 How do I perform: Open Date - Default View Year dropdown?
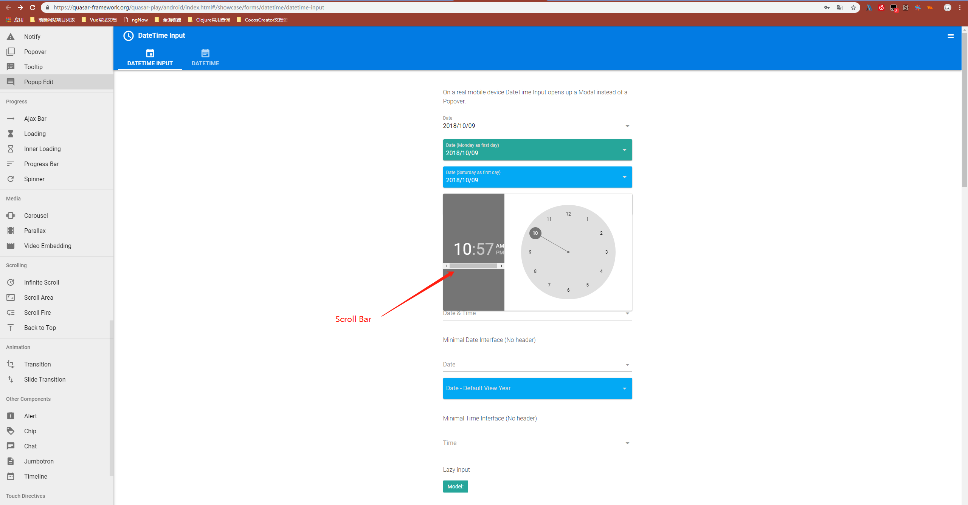tap(624, 388)
